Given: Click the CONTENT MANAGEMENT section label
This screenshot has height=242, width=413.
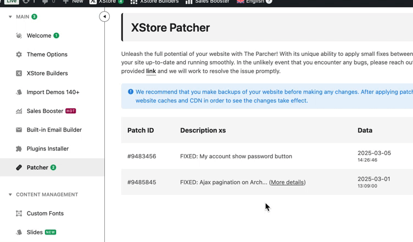Looking at the screenshot, I should pos(47,194).
